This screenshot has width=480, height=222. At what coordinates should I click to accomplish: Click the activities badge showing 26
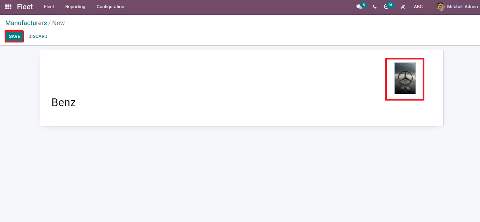point(390,5)
